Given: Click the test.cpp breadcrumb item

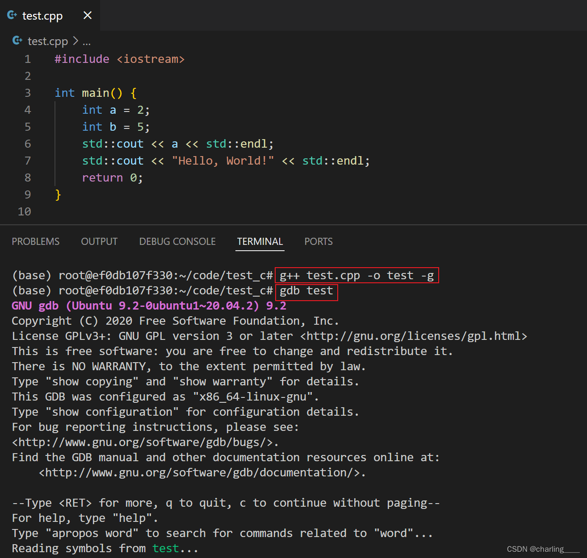Looking at the screenshot, I should 47,41.
